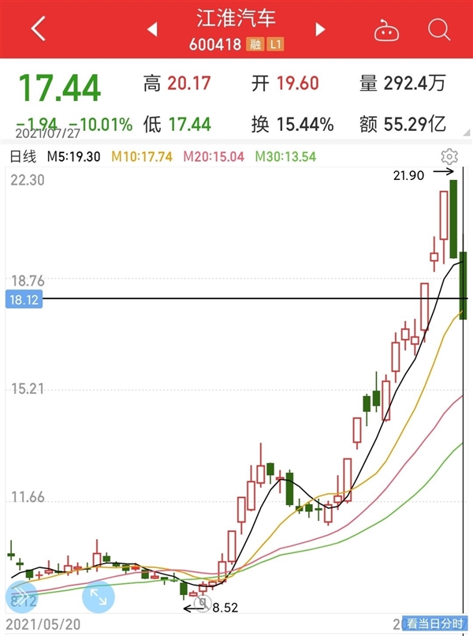Click 看当日分时 button
Screen dimensions: 473x636
pos(434,623)
